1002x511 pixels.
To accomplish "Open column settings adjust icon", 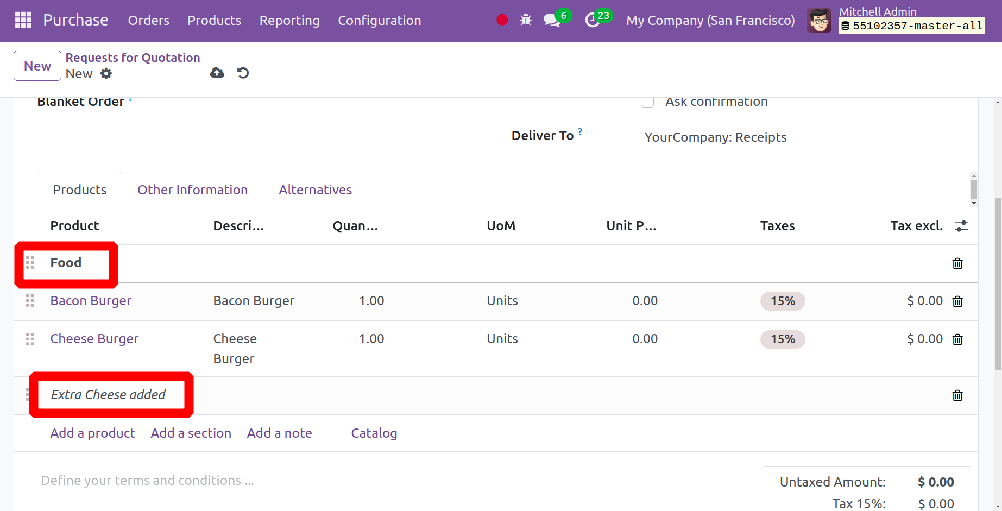I will tap(961, 226).
